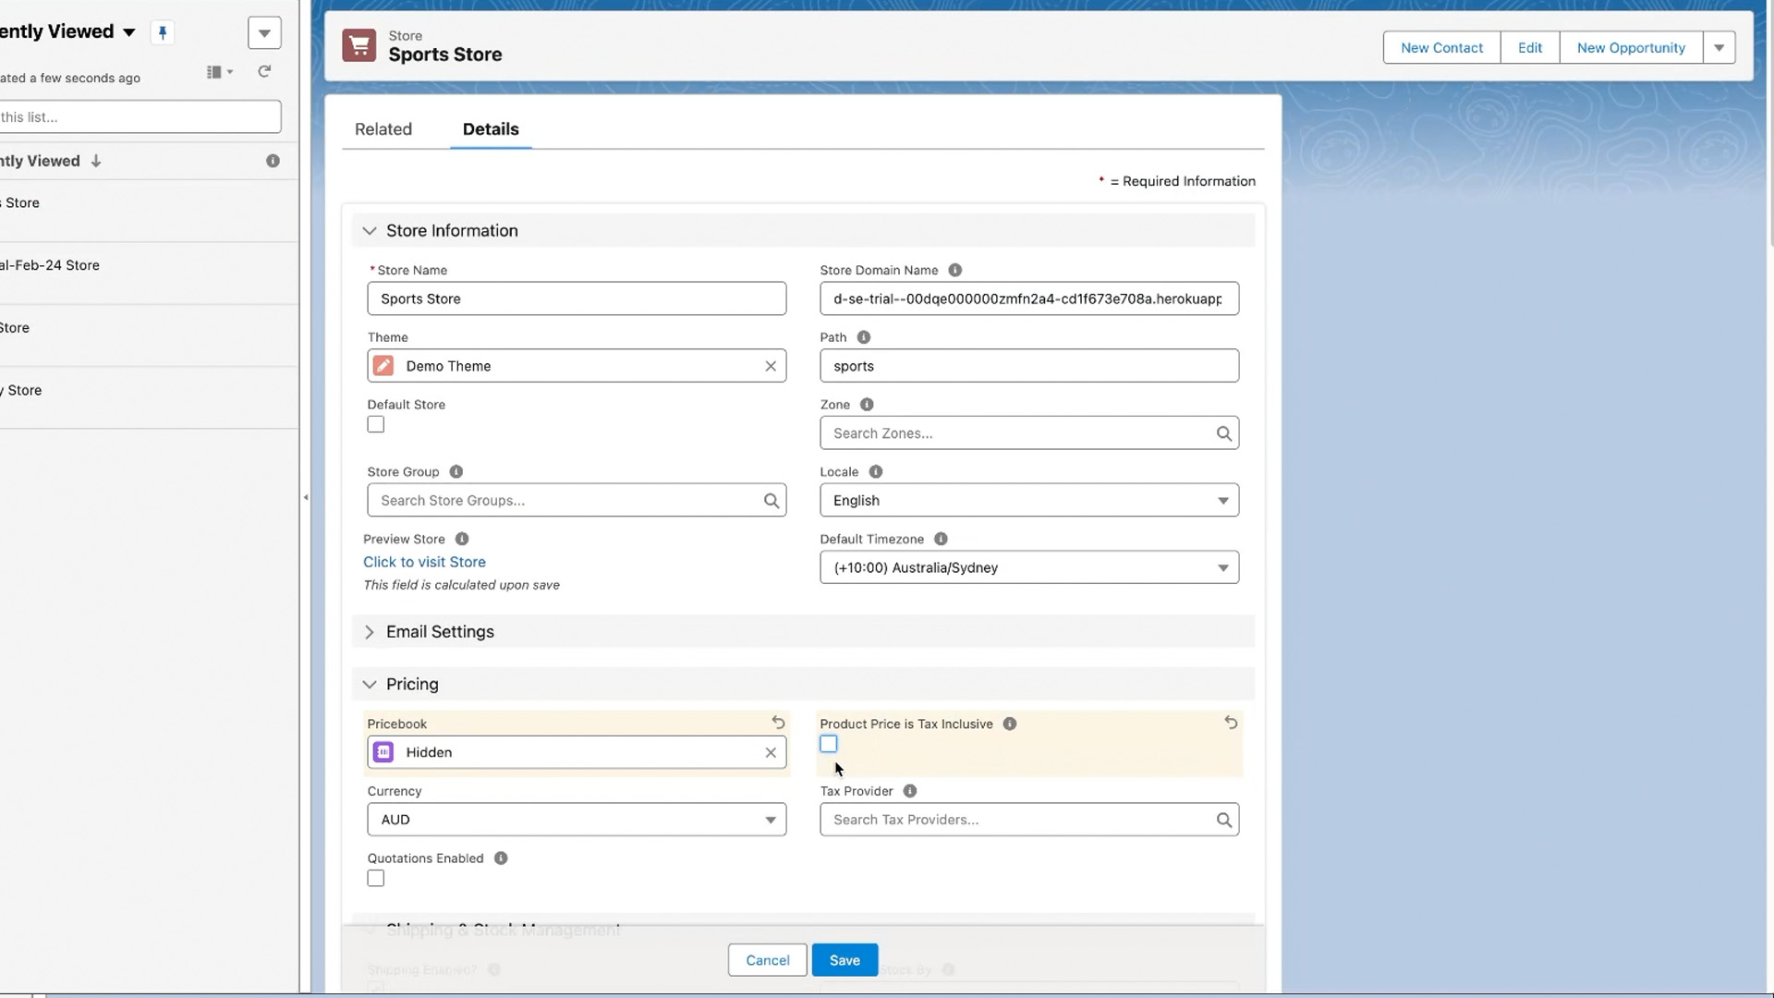Viewport: 1774px width, 998px height.
Task: Click Store Group search magnifier icon
Action: coord(771,501)
